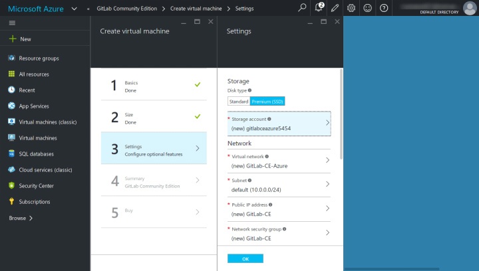Open the help question mark icon

point(384,8)
